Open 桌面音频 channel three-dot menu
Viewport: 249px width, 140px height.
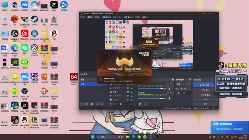169,98
